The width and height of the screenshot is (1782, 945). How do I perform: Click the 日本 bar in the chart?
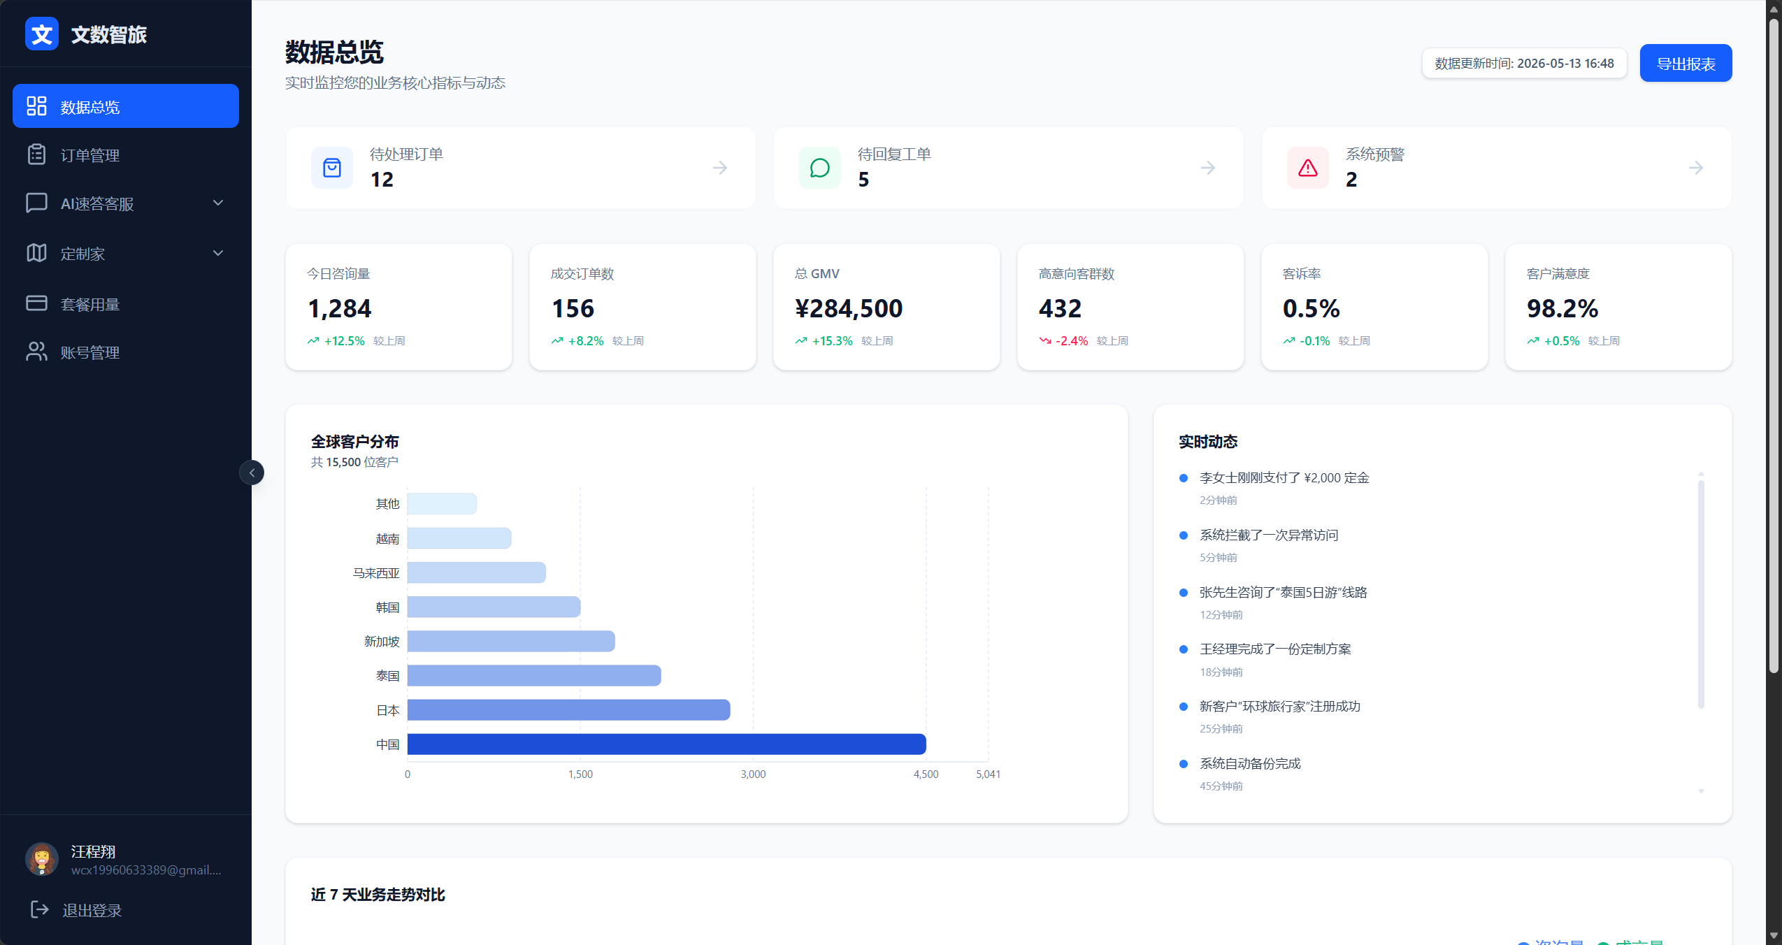569,709
